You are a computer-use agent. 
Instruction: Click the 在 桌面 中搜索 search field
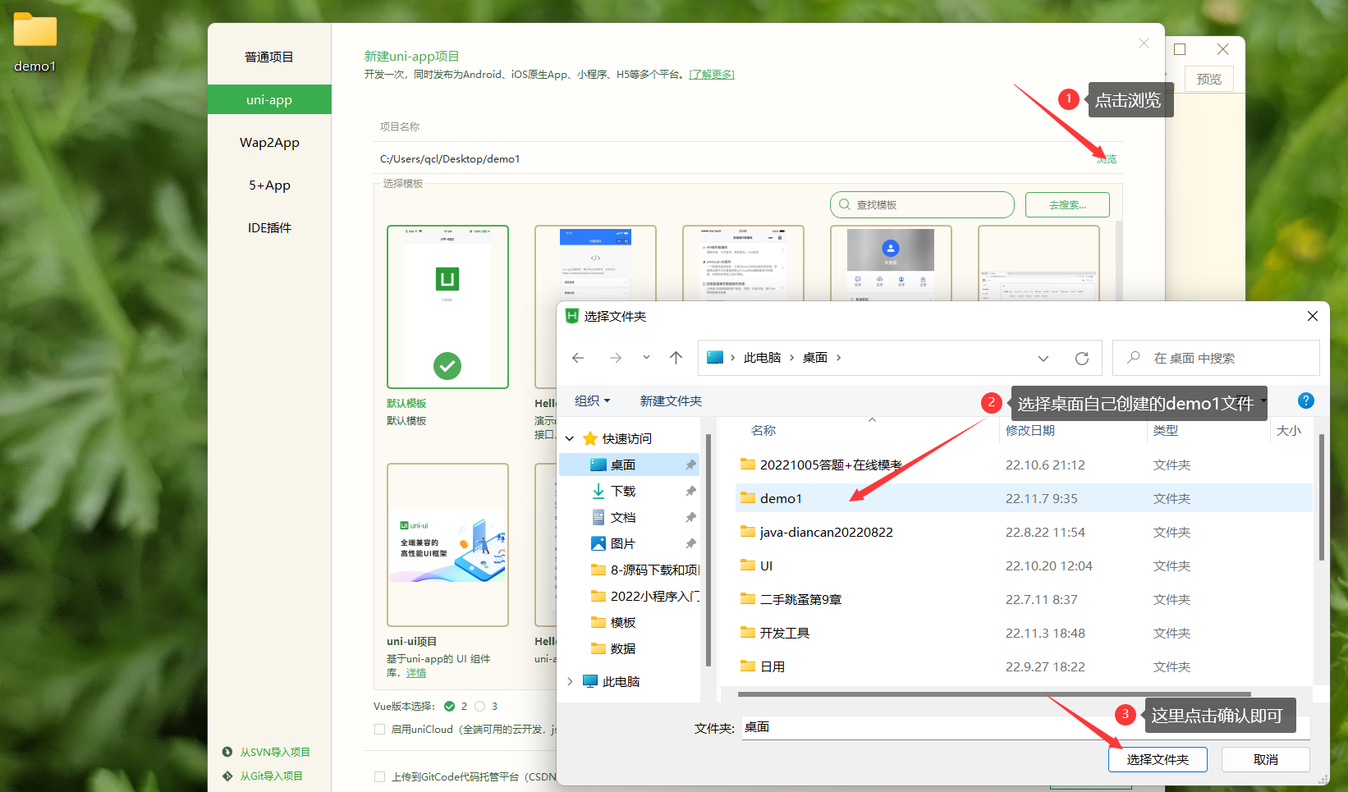[1216, 358]
